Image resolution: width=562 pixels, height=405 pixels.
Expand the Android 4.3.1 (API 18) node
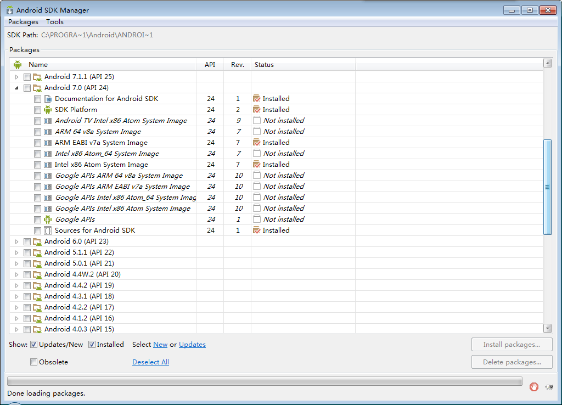[x=16, y=297]
